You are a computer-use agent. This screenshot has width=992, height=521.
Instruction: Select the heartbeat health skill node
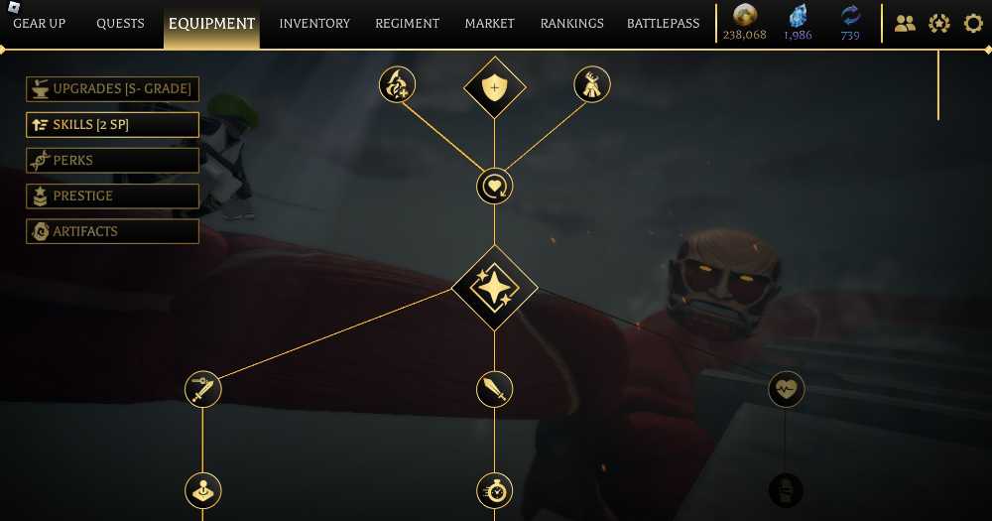pyautogui.click(x=786, y=389)
